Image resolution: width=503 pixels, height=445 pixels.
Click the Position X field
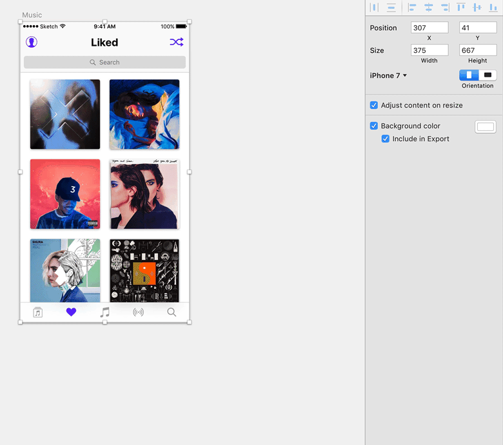[429, 28]
